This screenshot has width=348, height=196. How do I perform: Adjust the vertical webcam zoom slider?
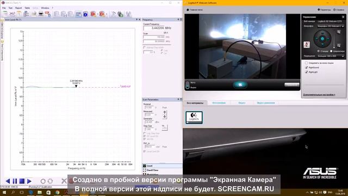(x=334, y=39)
